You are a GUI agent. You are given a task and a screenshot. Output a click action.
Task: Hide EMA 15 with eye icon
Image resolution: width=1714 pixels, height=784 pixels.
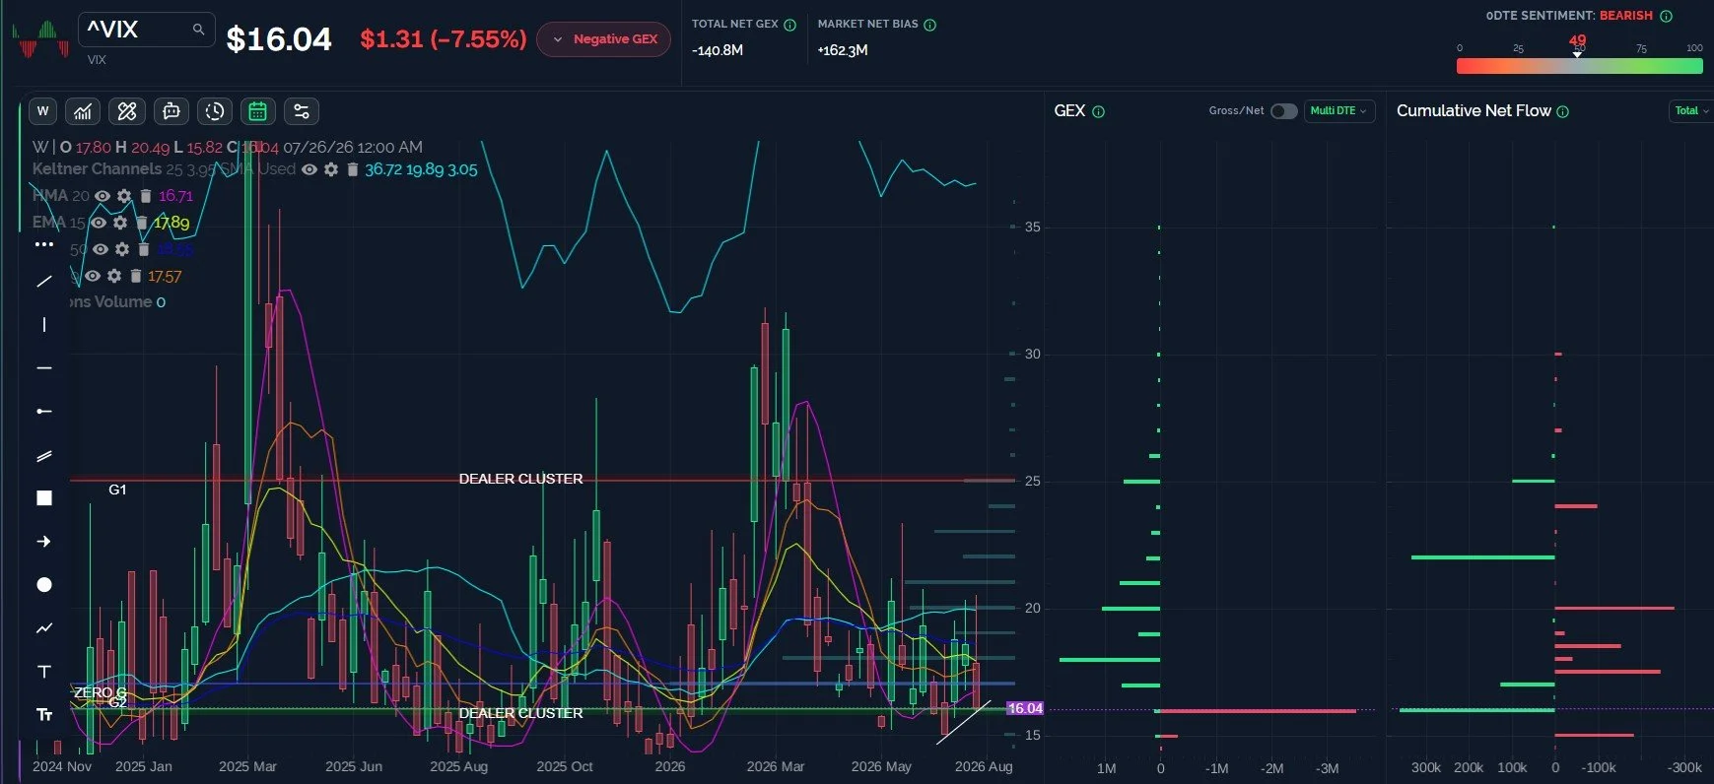99,223
